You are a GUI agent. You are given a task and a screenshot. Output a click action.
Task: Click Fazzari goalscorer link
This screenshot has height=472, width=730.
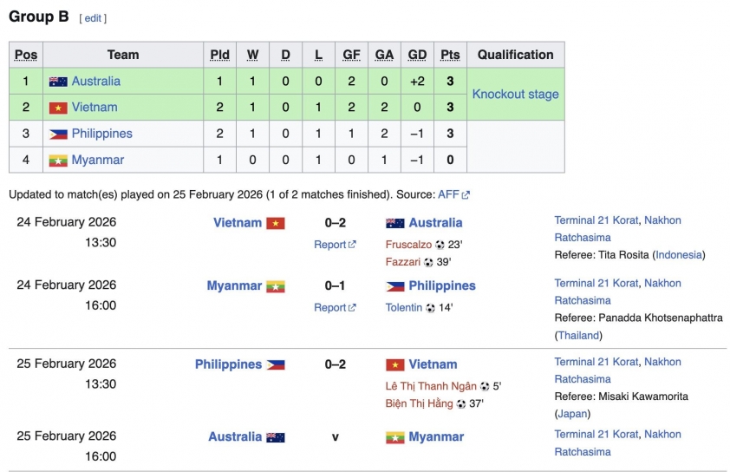click(x=403, y=262)
